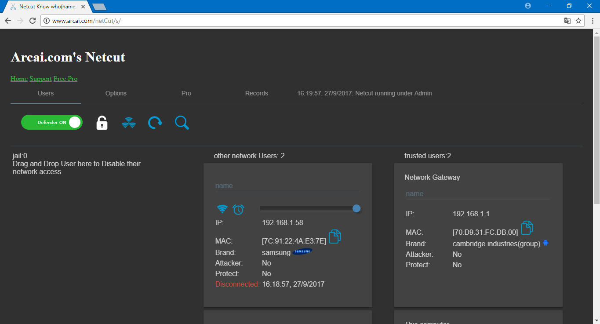Image resolution: width=600 pixels, height=324 pixels.
Task: Follow the Home link
Action: click(x=19, y=79)
